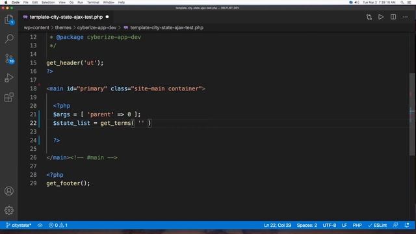Screen dimensions: 416x234
Task: Click the editor vertical scrollbar
Action: point(411,114)
